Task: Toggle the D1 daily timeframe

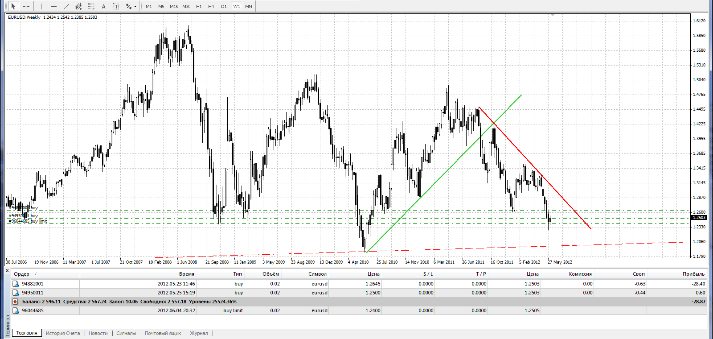Action: (x=224, y=6)
